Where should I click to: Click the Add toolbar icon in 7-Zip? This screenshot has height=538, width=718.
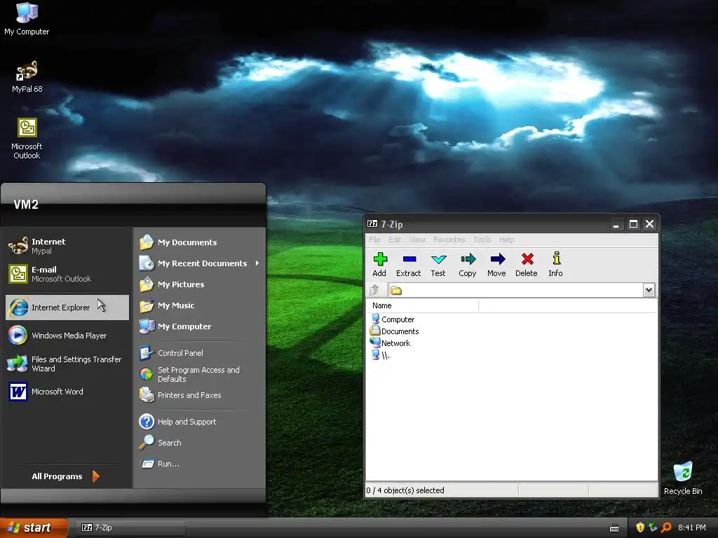click(x=379, y=264)
